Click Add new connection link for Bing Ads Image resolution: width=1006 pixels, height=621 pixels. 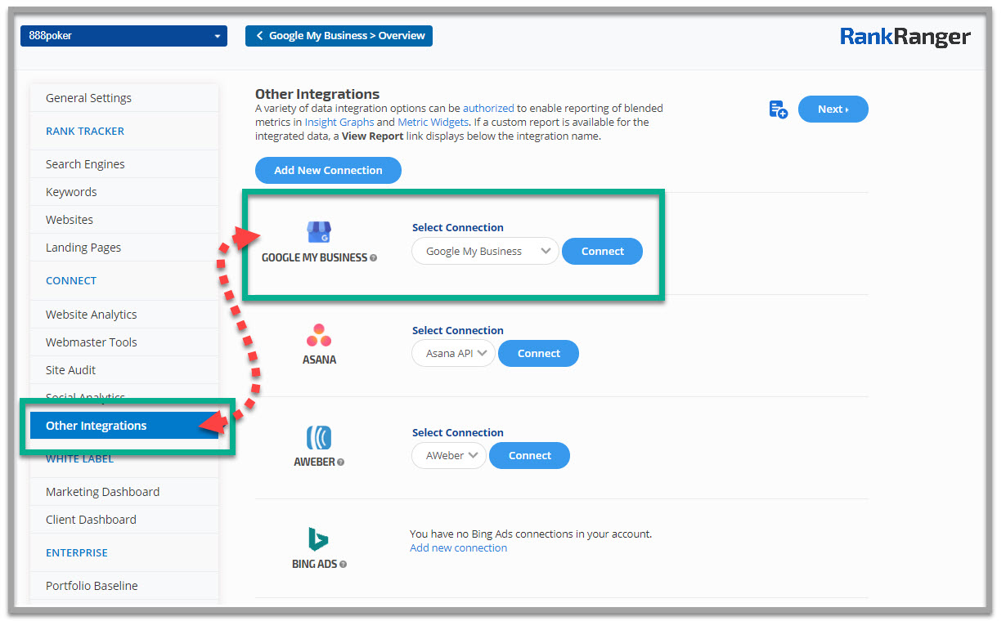tap(458, 548)
